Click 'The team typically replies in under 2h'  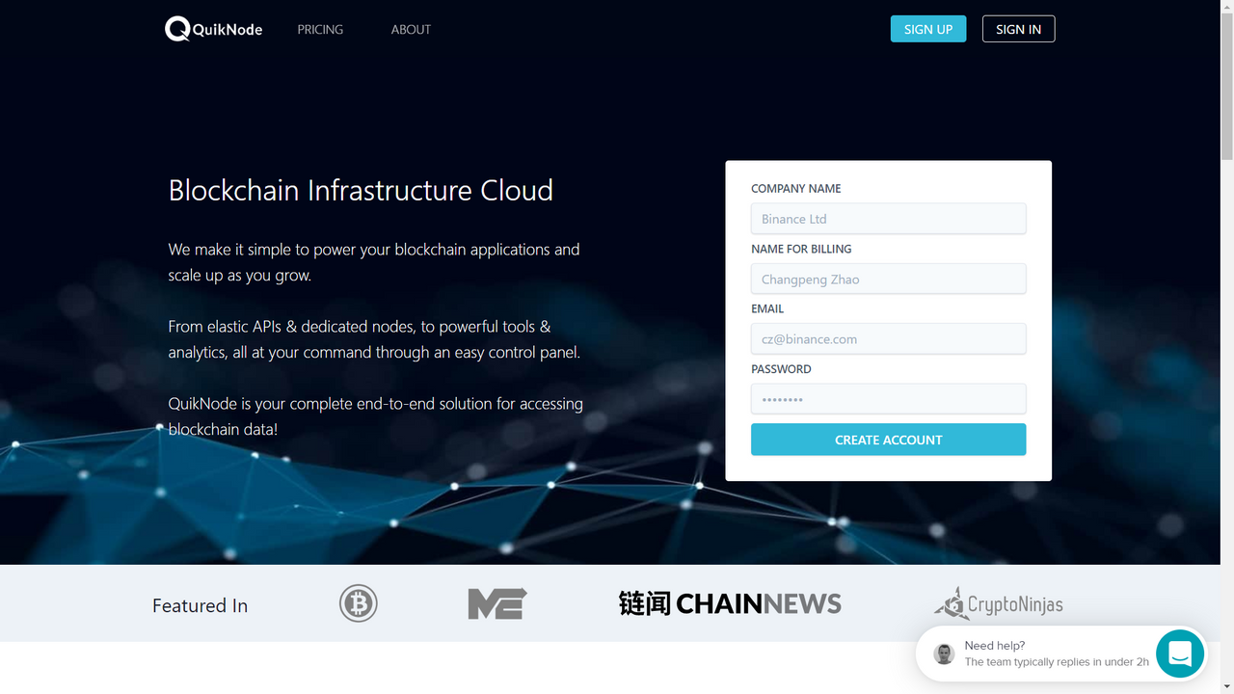[x=1057, y=662]
